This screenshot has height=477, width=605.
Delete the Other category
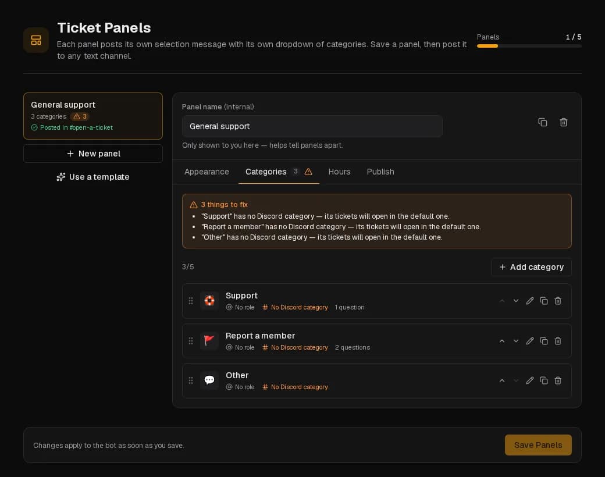click(557, 381)
